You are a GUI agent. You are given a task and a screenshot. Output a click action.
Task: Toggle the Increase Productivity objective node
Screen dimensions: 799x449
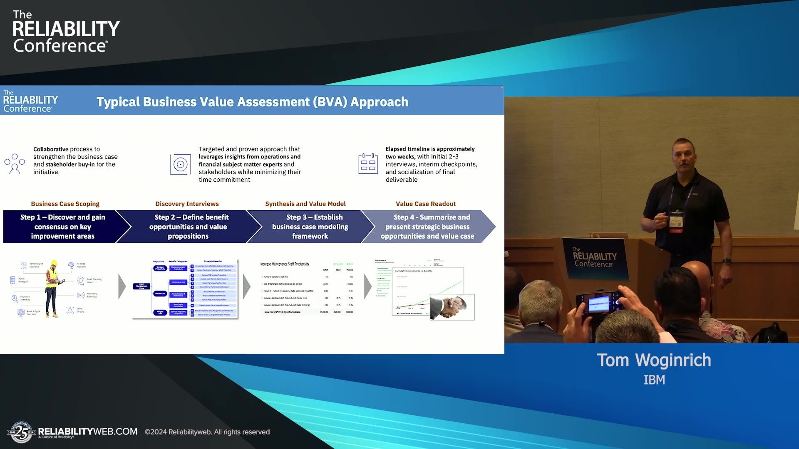(x=161, y=268)
